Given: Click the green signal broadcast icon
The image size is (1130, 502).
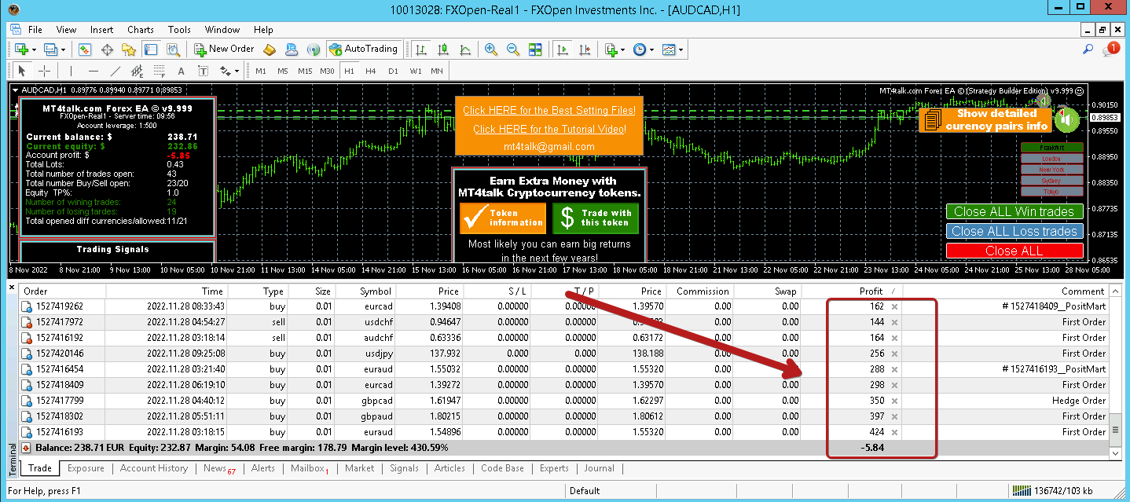Looking at the screenshot, I should click(x=313, y=49).
